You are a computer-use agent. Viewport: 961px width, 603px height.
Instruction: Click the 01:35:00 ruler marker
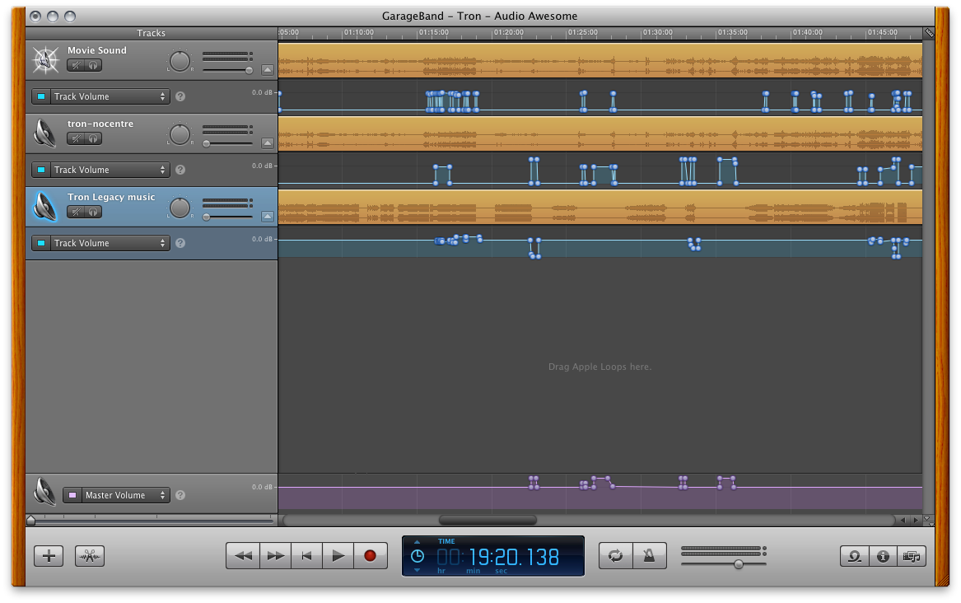click(x=732, y=32)
